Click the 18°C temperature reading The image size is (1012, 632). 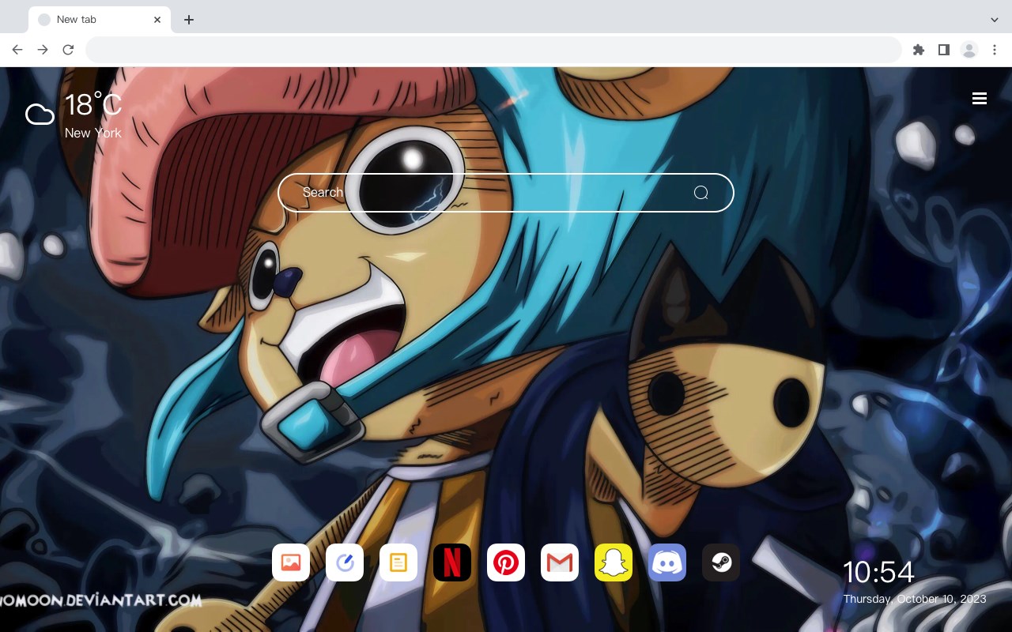click(x=93, y=105)
